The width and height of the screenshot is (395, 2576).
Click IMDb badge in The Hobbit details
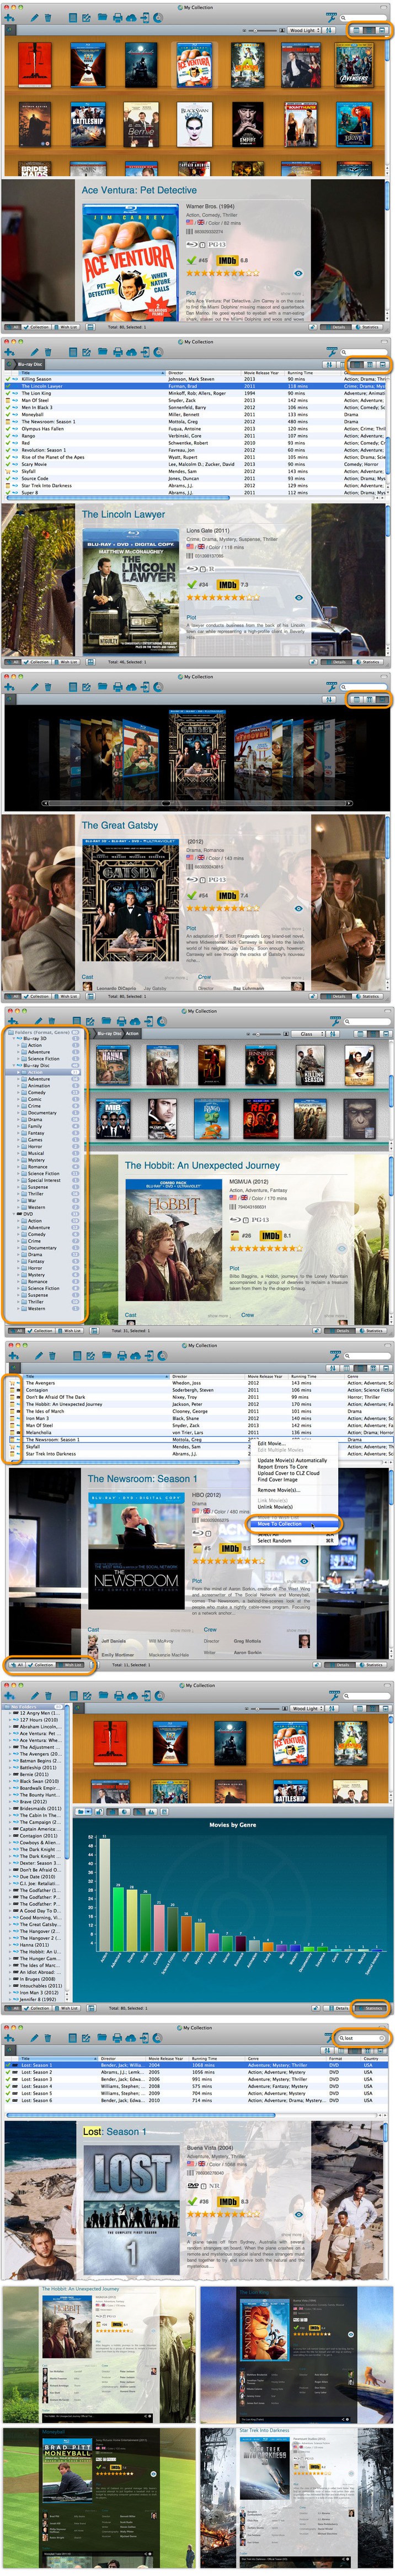click(269, 1236)
